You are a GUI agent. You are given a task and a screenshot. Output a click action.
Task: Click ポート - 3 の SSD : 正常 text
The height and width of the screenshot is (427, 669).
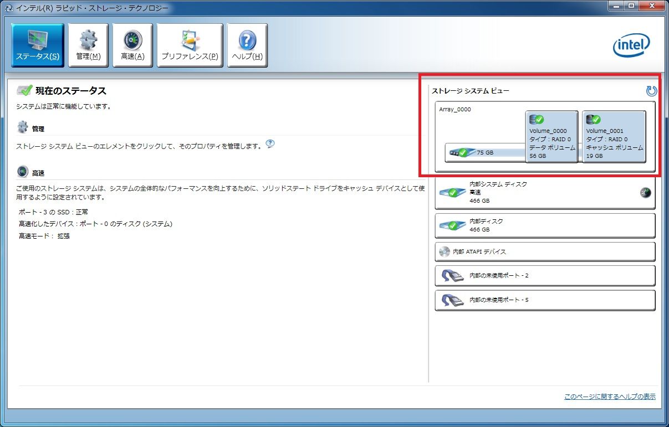point(53,212)
